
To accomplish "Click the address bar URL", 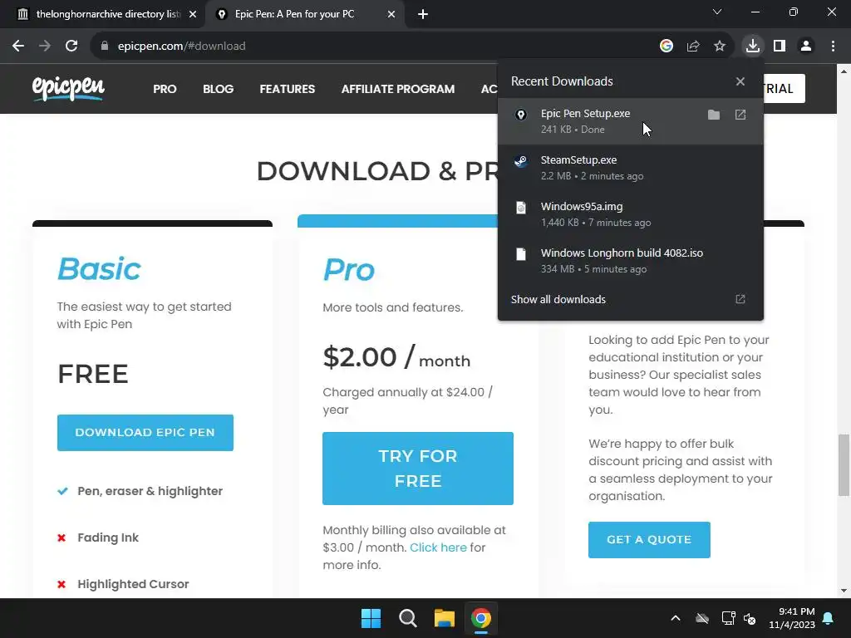I will [181, 47].
